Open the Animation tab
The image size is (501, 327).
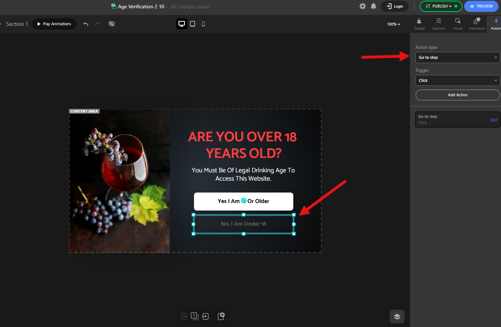477,24
